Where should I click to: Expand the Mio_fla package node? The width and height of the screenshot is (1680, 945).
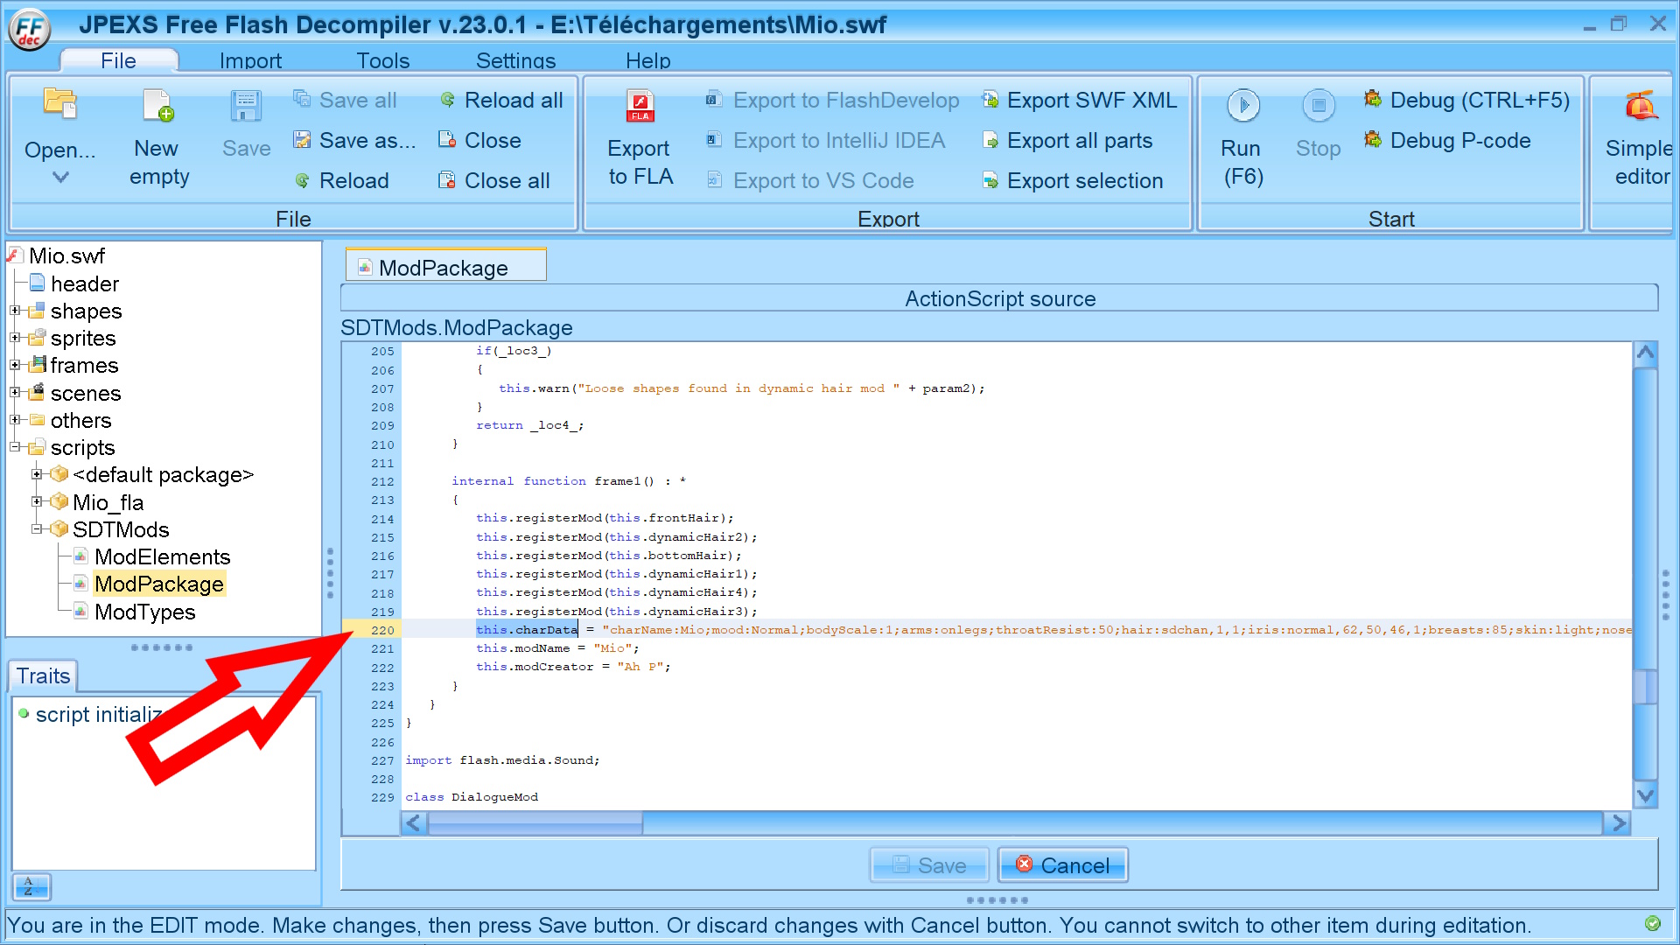click(37, 501)
